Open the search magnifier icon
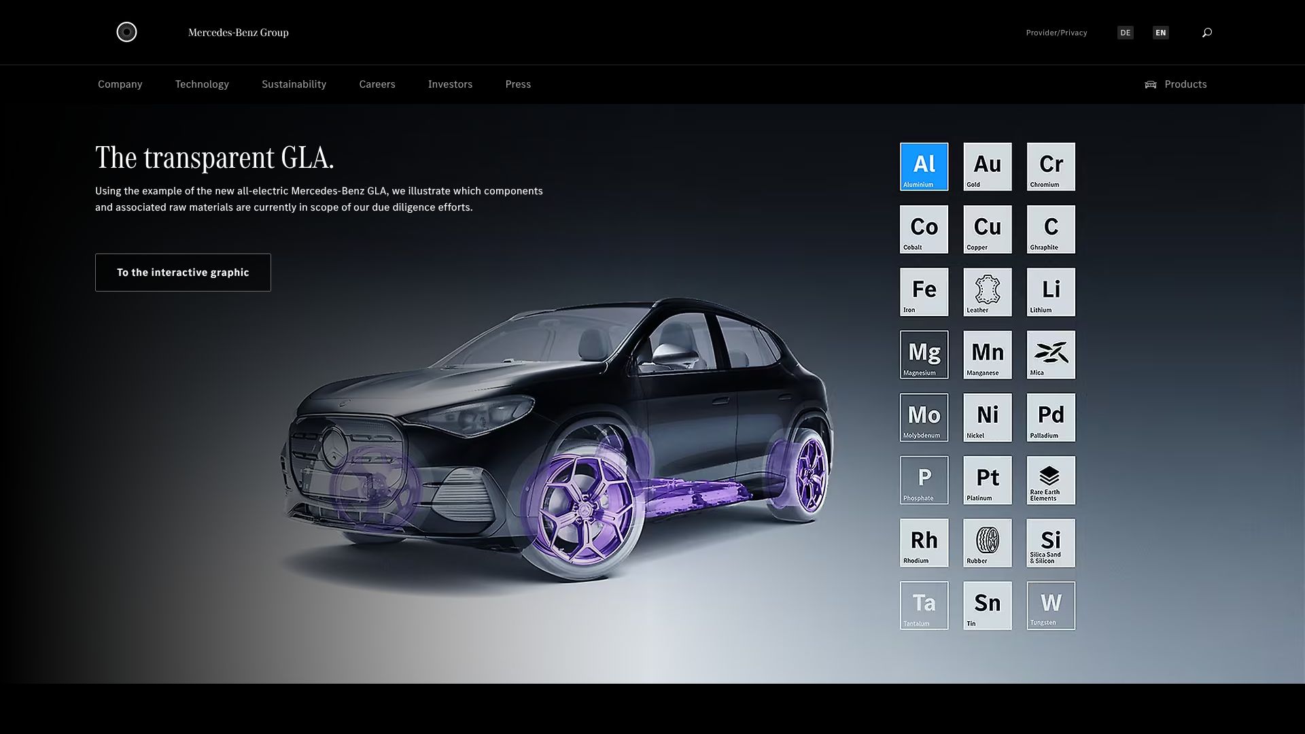Image resolution: width=1305 pixels, height=734 pixels. click(1207, 33)
